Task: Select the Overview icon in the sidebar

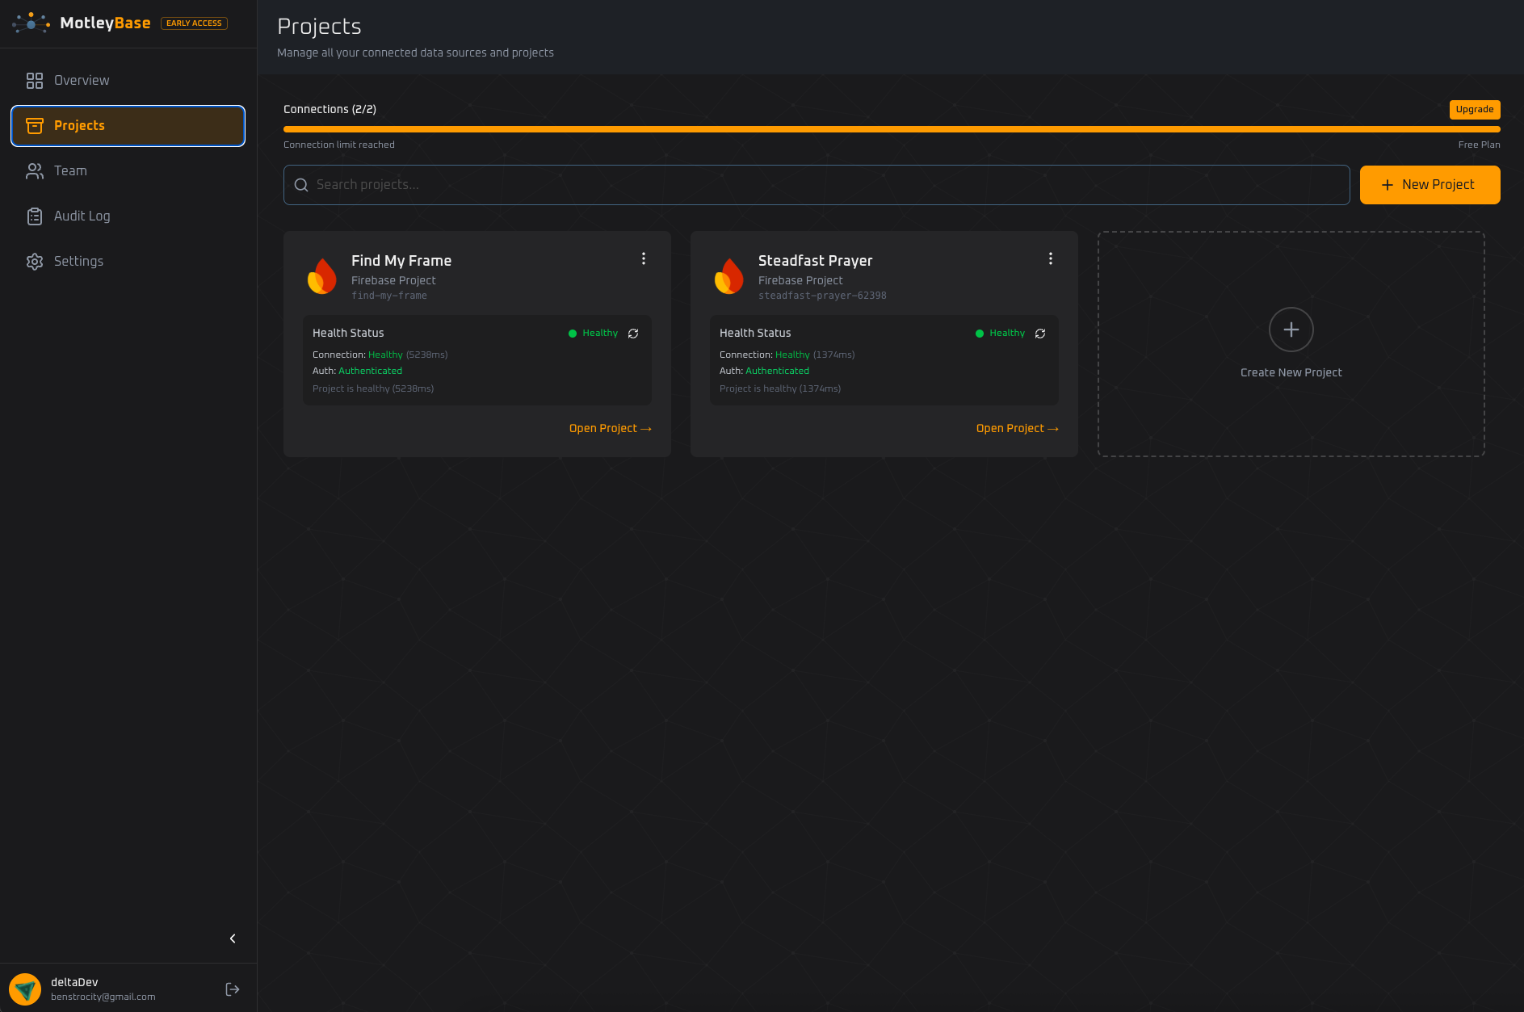Action: (35, 80)
